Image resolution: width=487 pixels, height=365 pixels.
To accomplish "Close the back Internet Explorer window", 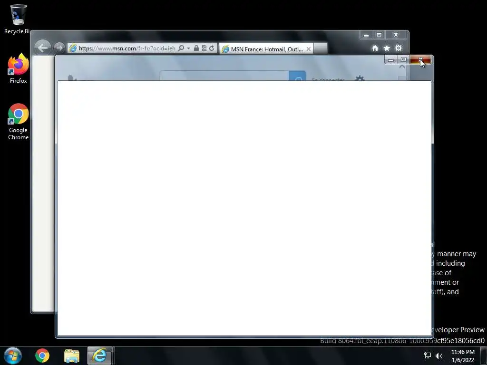I will (x=396, y=35).
